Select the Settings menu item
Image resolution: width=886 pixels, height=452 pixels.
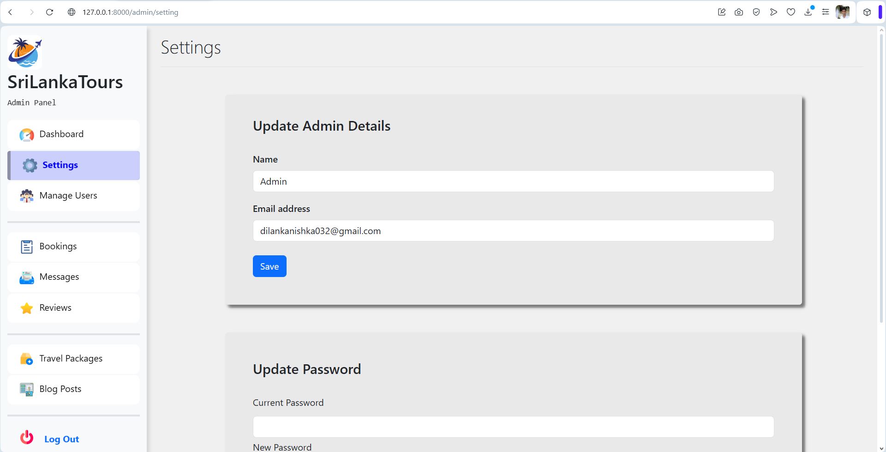point(73,165)
